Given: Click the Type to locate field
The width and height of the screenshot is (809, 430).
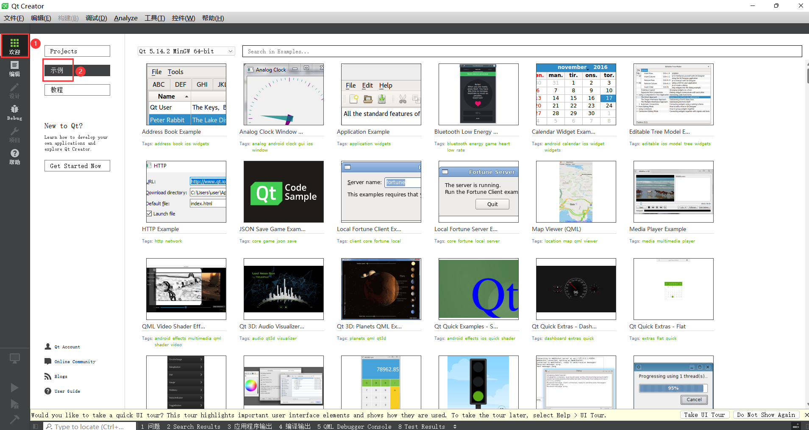Looking at the screenshot, I should tap(90, 427).
